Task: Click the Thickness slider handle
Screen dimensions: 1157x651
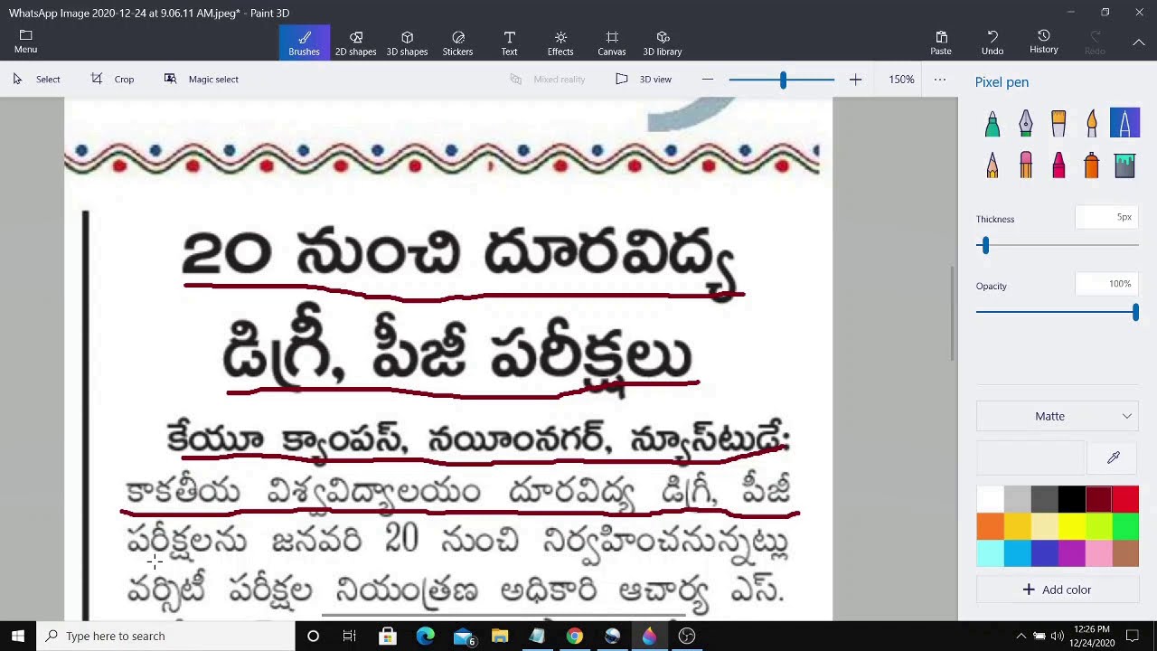Action: pos(984,245)
